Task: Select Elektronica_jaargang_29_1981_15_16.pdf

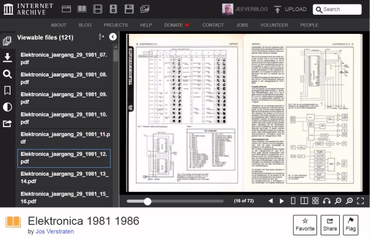Action: tap(64, 198)
